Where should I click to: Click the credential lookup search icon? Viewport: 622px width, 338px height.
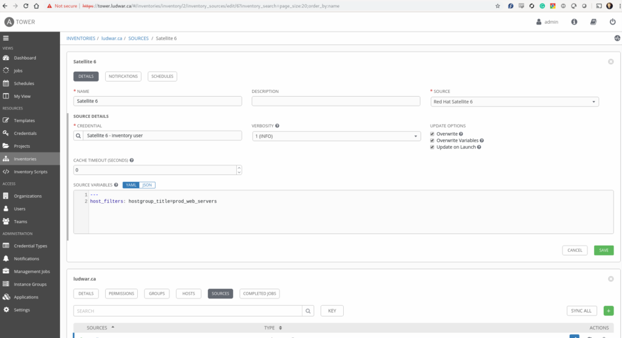click(78, 136)
